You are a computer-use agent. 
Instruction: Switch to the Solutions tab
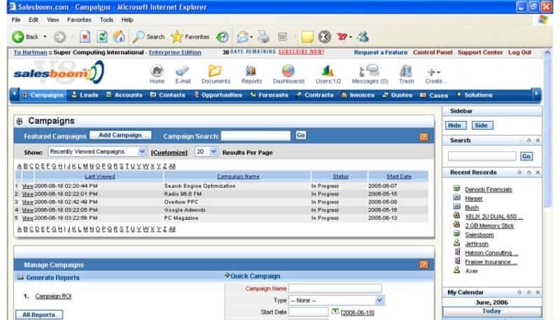(x=475, y=95)
